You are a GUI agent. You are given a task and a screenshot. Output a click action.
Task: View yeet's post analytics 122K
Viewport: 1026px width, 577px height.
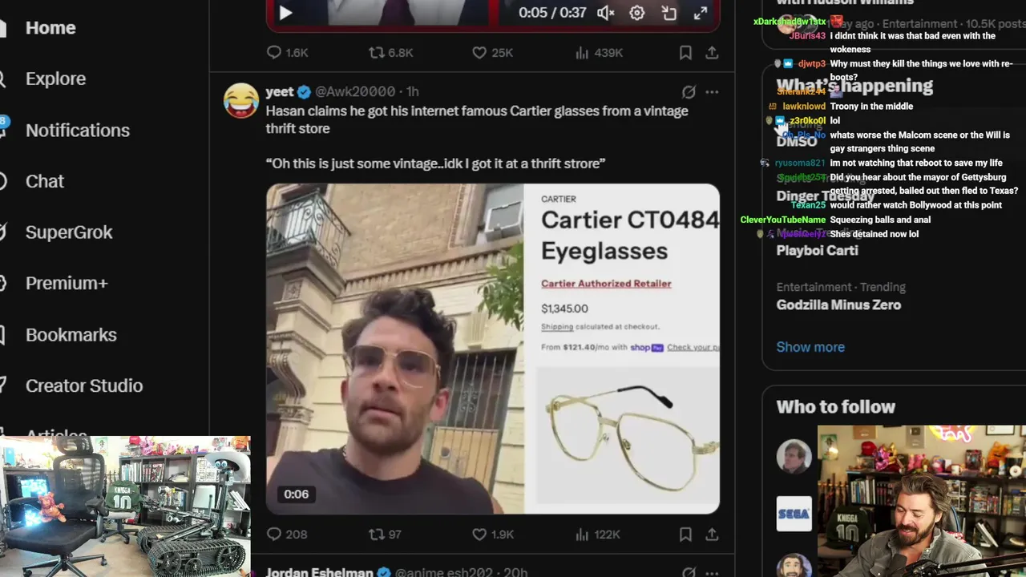coord(598,535)
